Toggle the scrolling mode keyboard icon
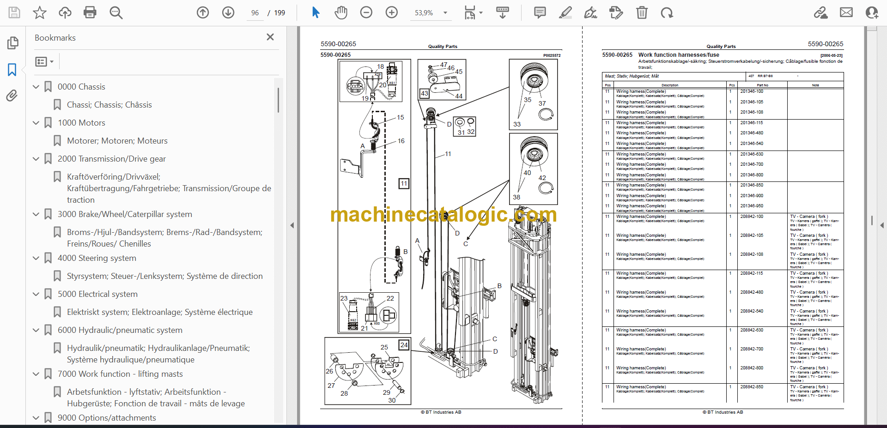 click(503, 12)
